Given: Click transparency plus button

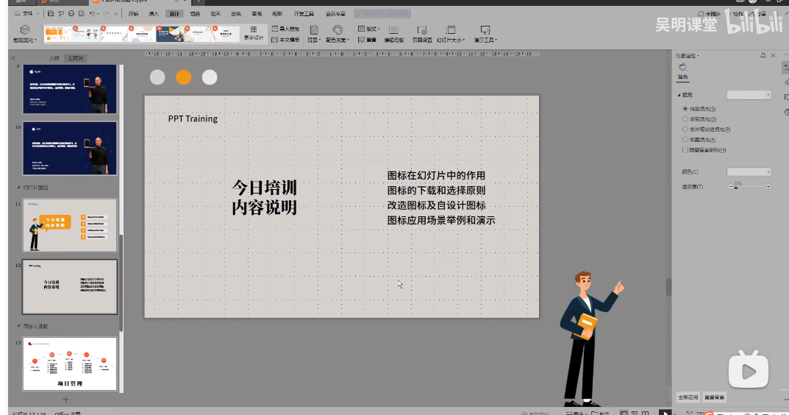Looking at the screenshot, I should pos(768,187).
